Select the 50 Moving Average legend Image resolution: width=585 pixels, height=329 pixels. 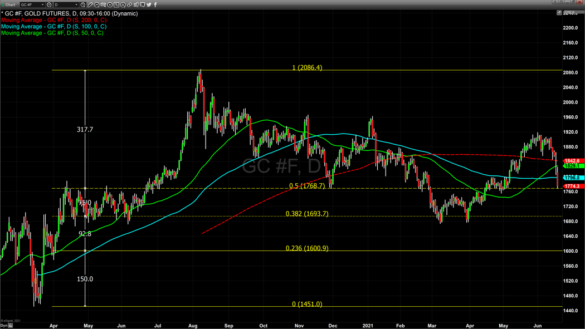coord(52,33)
